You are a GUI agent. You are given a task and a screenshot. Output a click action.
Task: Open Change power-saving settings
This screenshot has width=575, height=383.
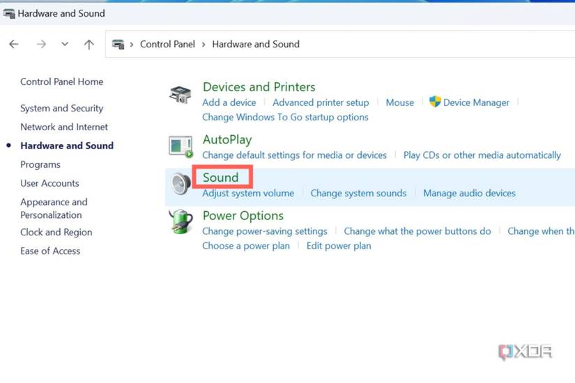[265, 231]
